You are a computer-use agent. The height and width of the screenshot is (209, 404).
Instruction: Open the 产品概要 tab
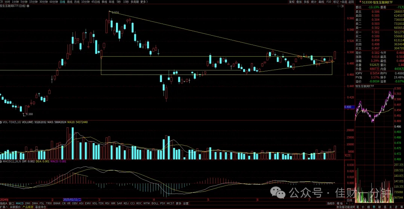(27, 207)
